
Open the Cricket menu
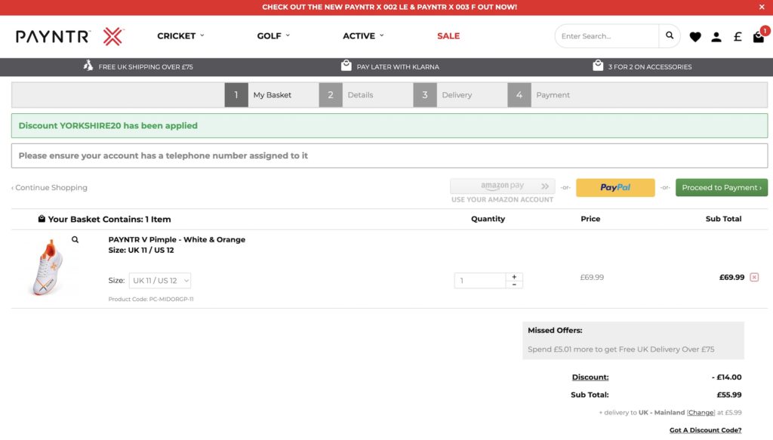click(x=180, y=36)
